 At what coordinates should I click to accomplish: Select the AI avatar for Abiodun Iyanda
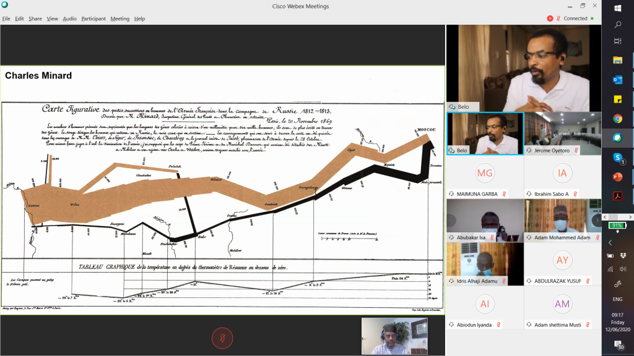tap(485, 304)
